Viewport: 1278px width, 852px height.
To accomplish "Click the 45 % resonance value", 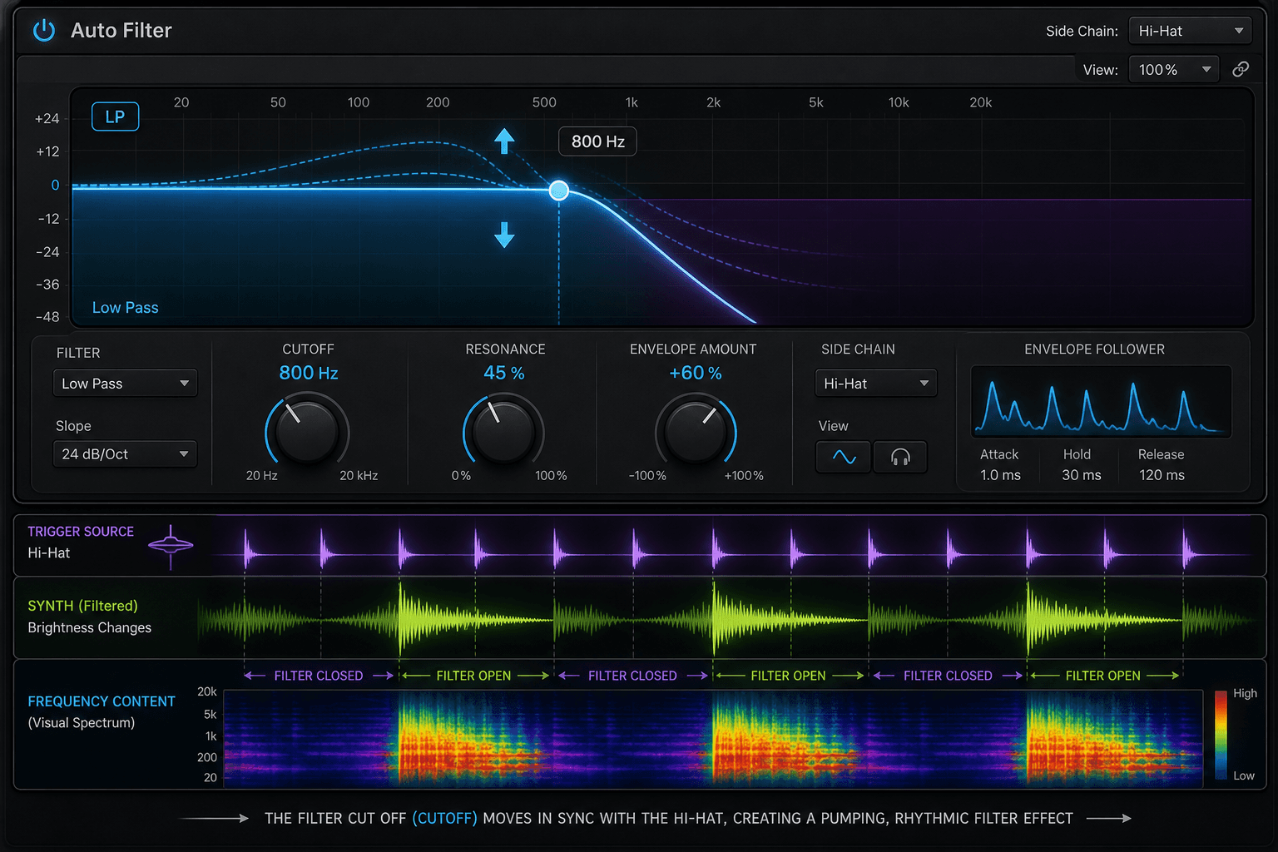I will pos(504,373).
